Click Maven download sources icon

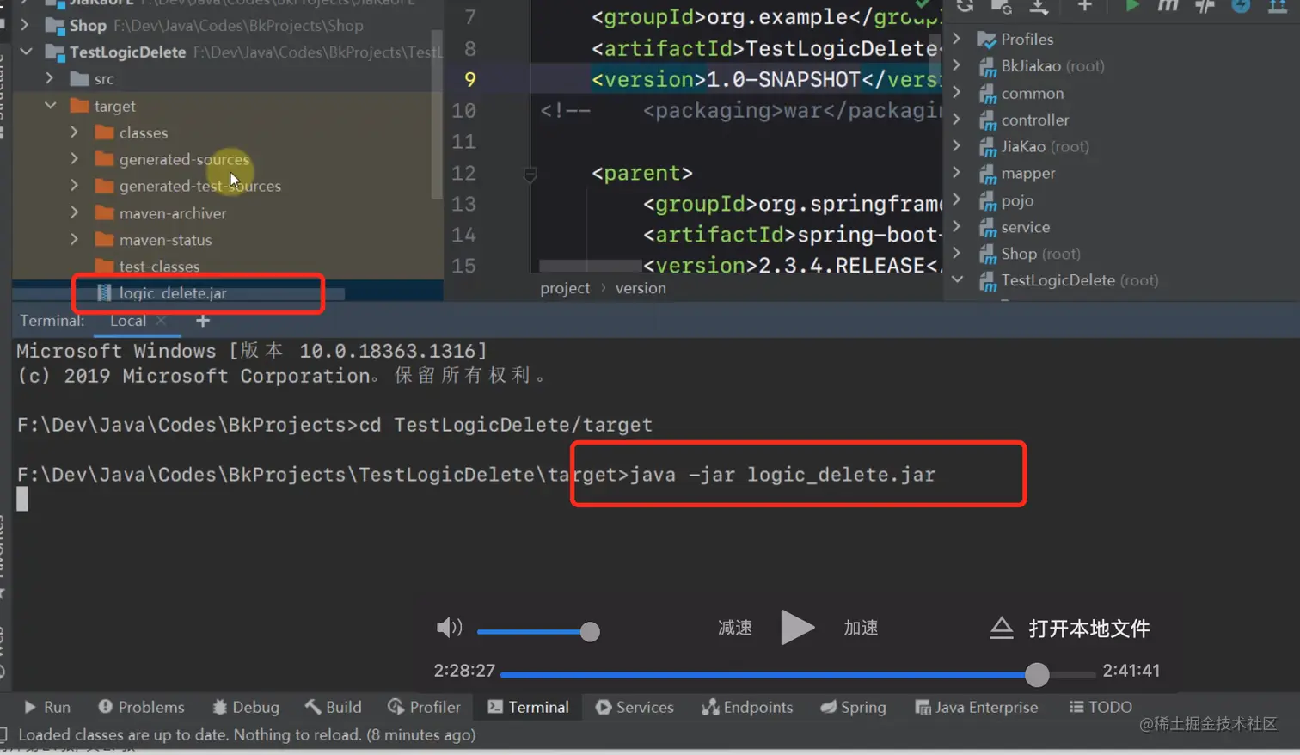(x=1039, y=6)
